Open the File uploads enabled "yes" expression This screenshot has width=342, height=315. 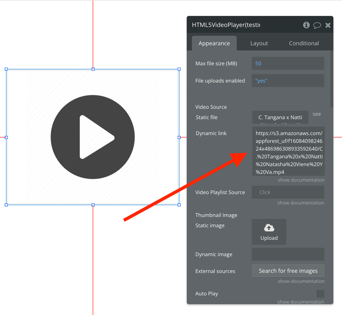(x=288, y=81)
